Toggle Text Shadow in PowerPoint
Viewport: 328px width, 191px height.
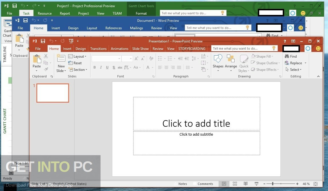pos(114,67)
